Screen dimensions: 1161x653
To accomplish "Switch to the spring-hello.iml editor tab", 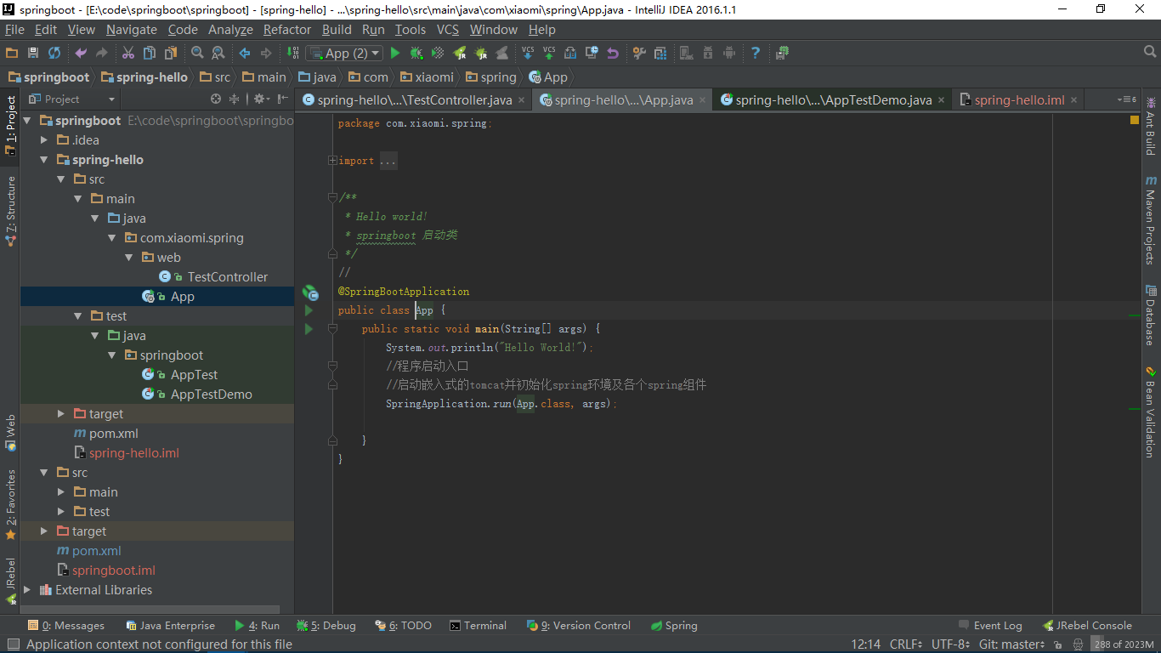I will coord(1019,99).
